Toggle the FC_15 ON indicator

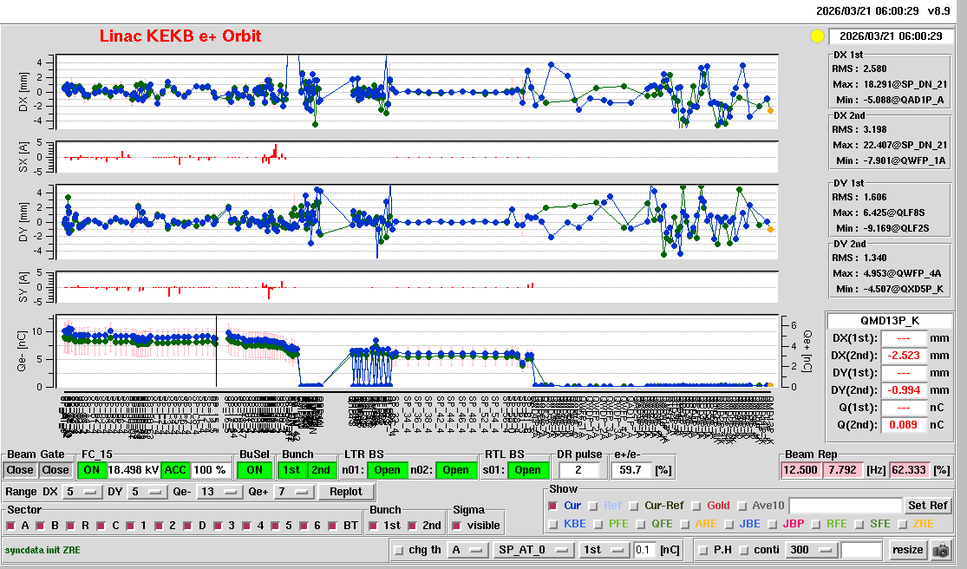[x=90, y=470]
